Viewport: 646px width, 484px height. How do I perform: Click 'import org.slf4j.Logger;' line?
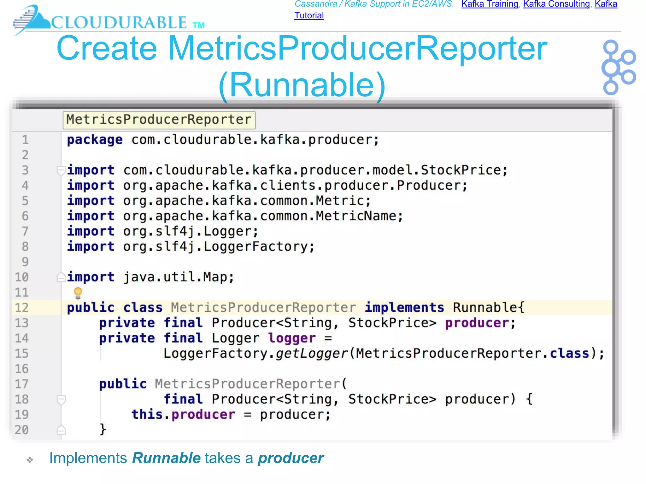coord(163,232)
